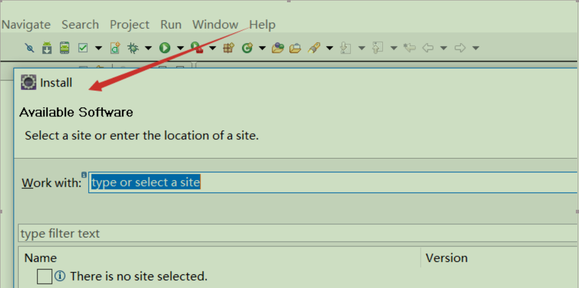Click the Previous Annotation icon
Viewport: 579px width, 288px height.
(x=377, y=47)
